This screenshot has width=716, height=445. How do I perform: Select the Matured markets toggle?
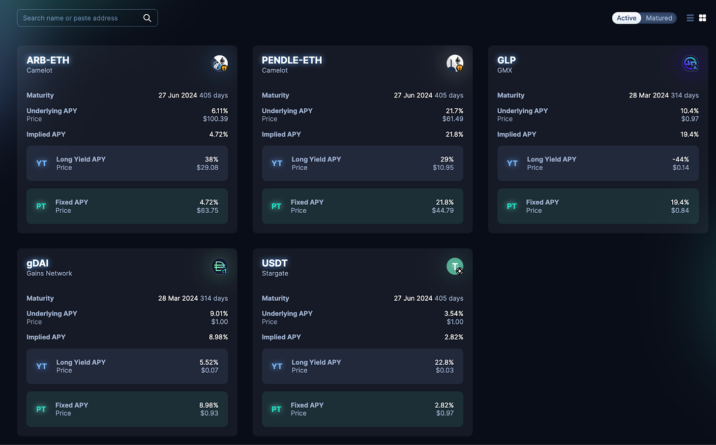click(659, 18)
